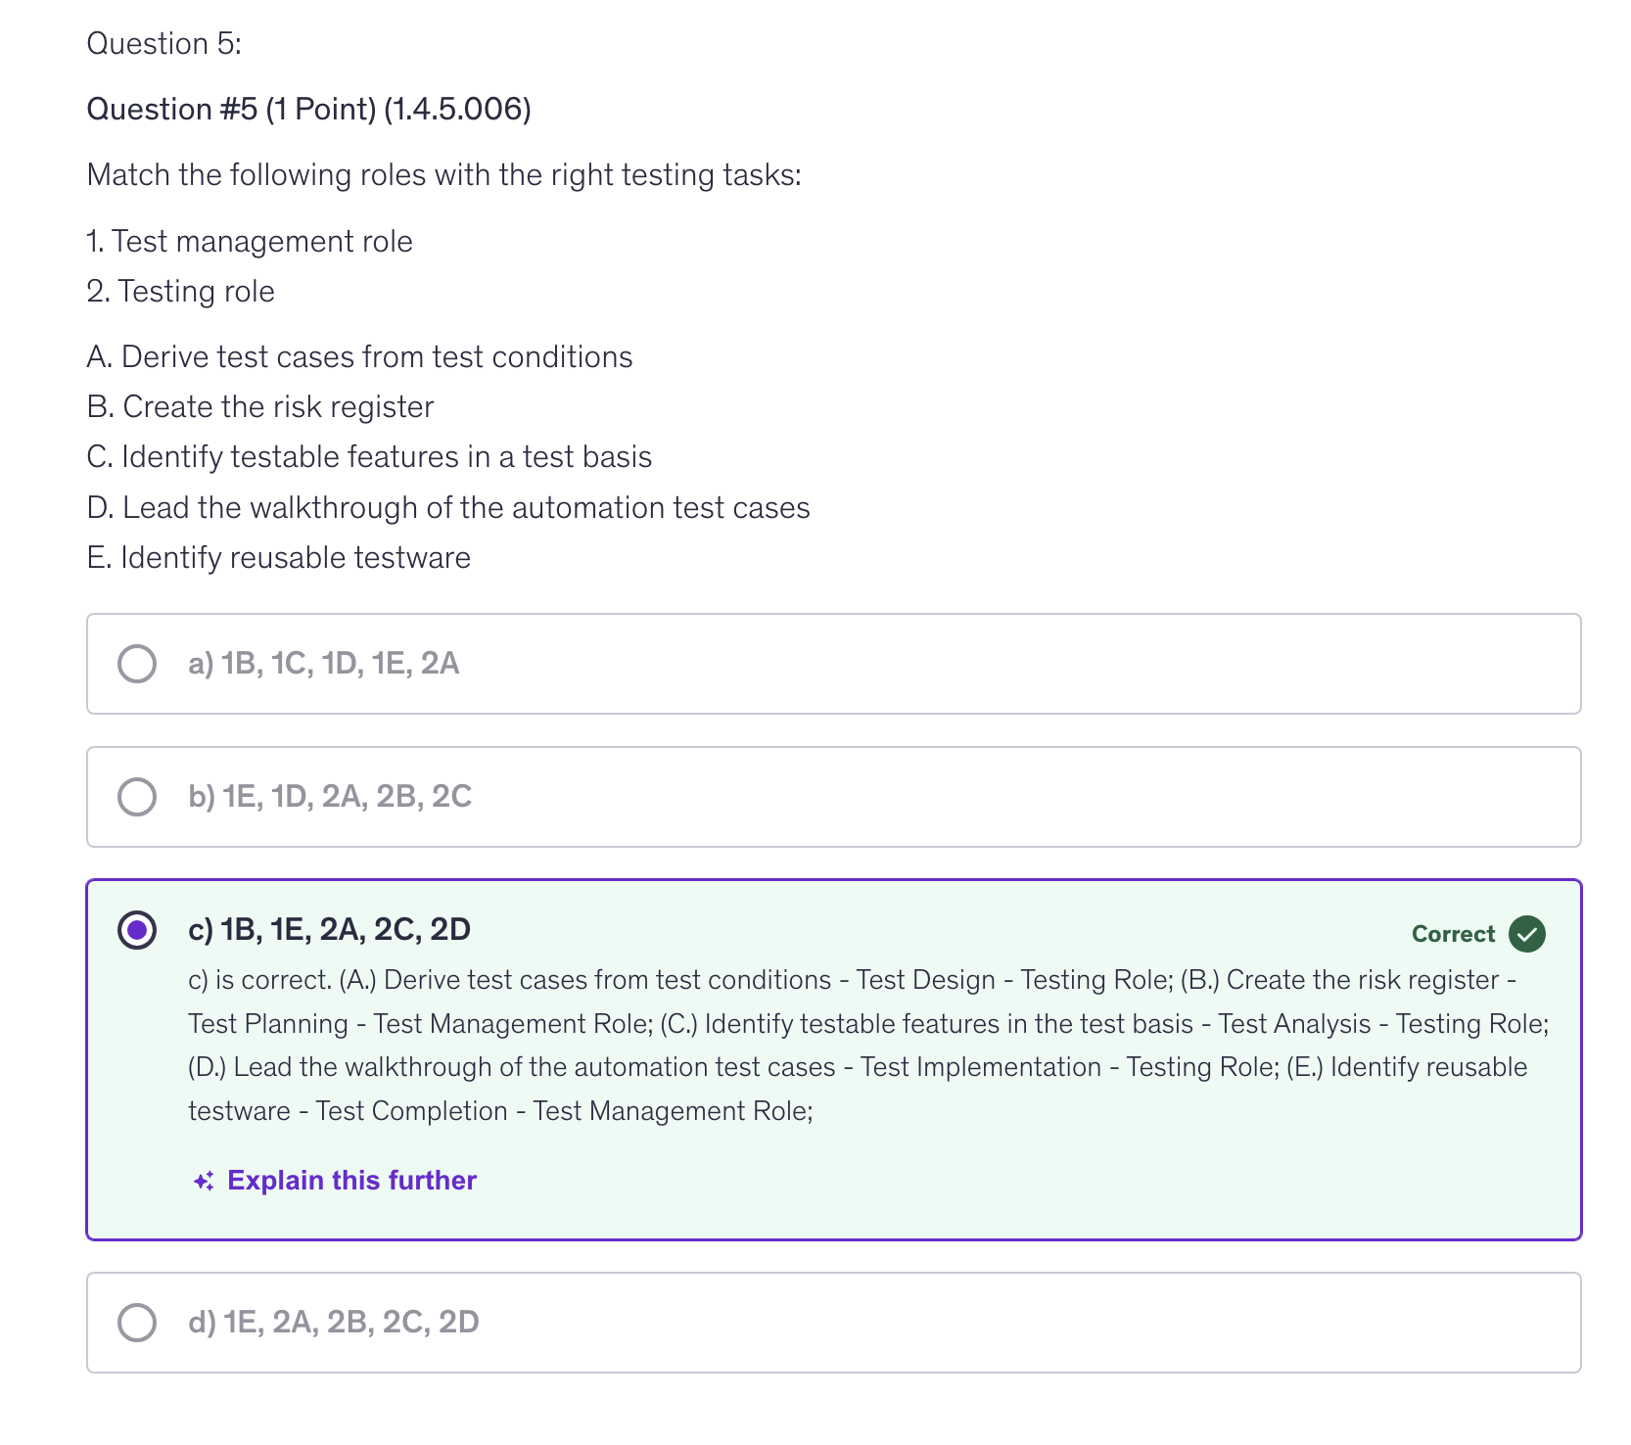Image resolution: width=1631 pixels, height=1445 pixels.
Task: Select radio button for option a
Action: pyautogui.click(x=137, y=664)
